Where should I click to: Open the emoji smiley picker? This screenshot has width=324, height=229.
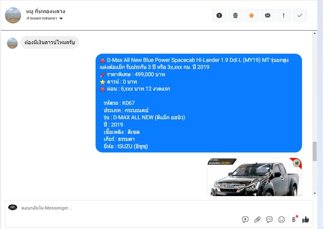(282, 220)
